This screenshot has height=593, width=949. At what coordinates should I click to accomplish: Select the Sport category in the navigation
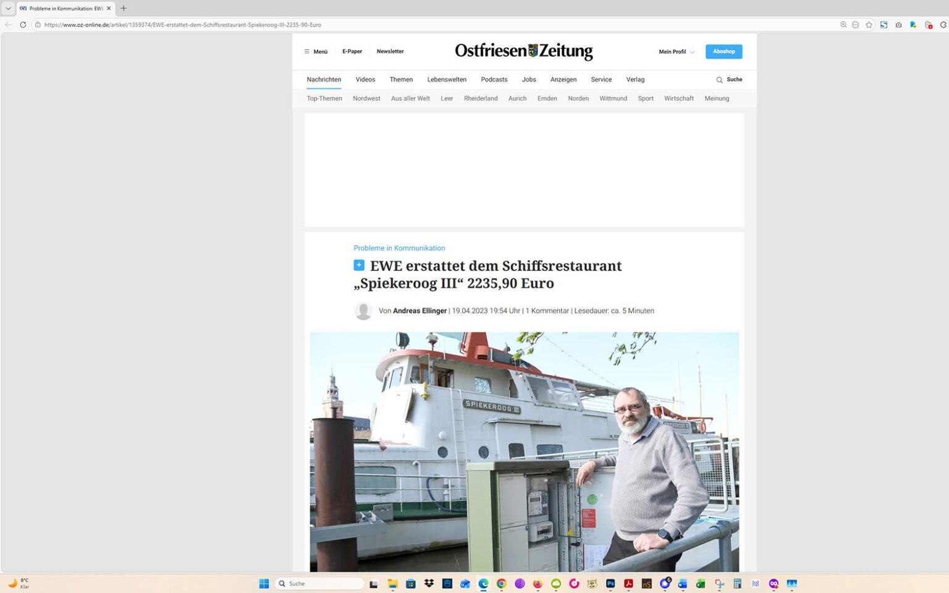645,98
